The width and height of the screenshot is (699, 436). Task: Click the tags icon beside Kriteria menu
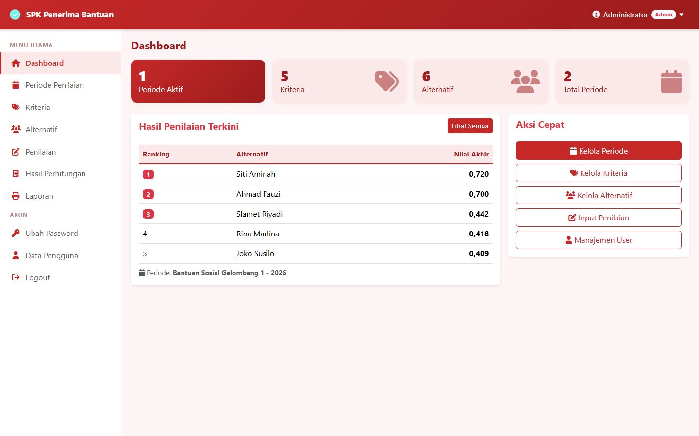coord(16,107)
